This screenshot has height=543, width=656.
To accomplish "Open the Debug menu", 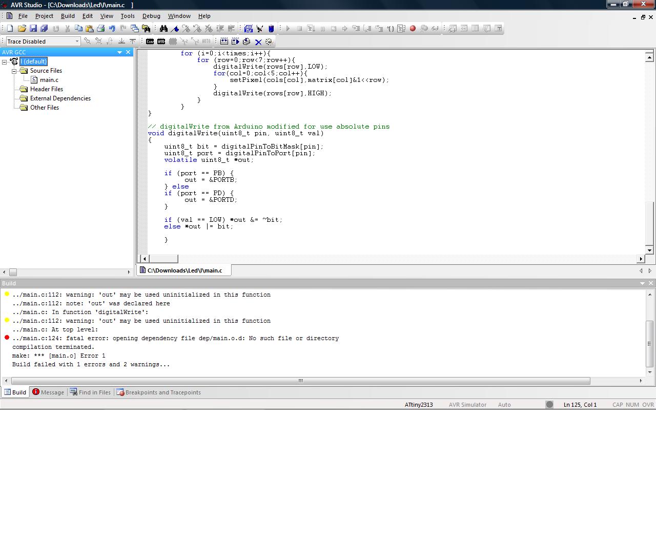I will [x=151, y=16].
